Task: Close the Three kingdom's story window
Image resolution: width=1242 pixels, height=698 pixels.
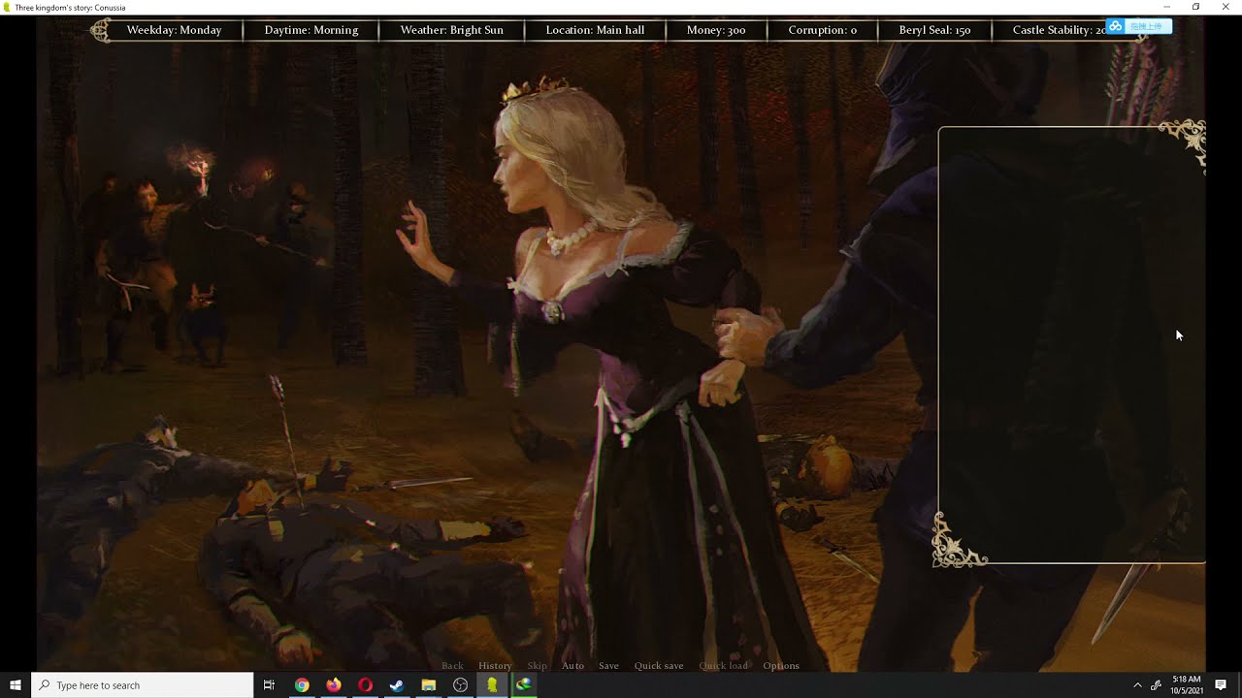Action: 1226,7
